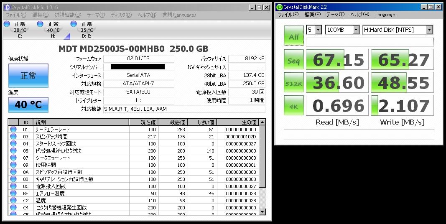Click status orb for リードエラーレート row
Image resolution: width=446 pixels, height=224 pixels.
pos(13,129)
